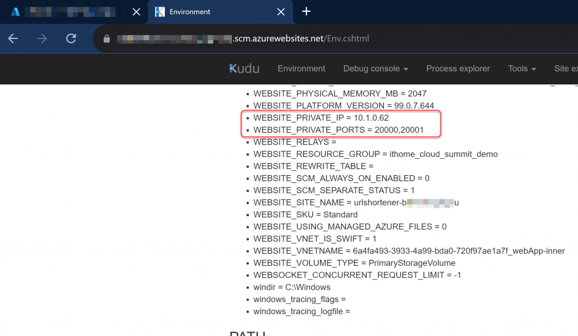Expand the Debug console dropdown
This screenshot has width=578, height=336.
point(375,68)
